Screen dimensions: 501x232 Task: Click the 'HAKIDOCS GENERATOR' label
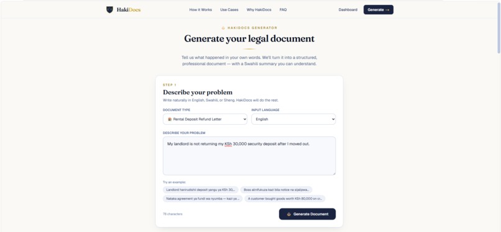[252, 28]
